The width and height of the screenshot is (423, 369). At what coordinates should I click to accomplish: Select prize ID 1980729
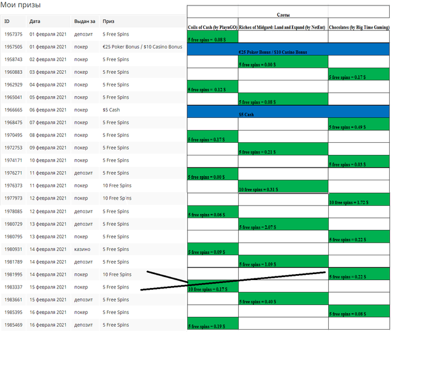[x=13, y=224]
